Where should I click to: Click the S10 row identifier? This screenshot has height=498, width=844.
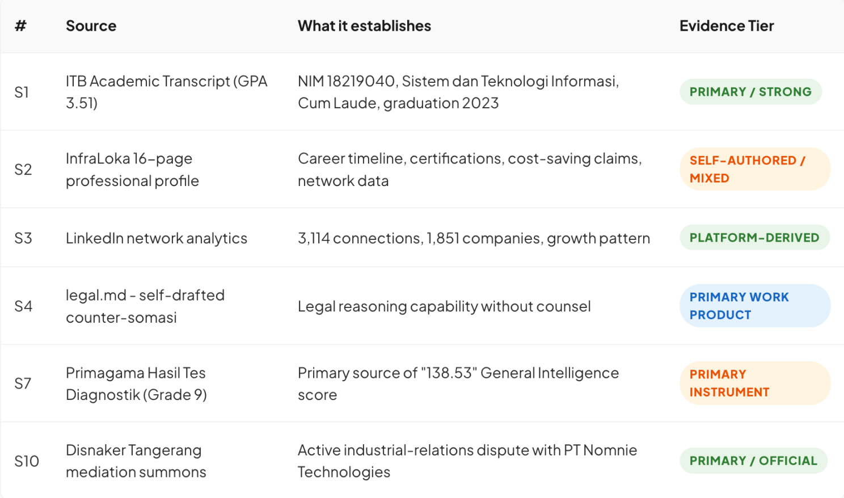click(27, 461)
